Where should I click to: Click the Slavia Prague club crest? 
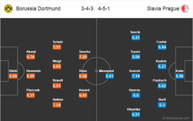pyautogui.click(x=185, y=9)
